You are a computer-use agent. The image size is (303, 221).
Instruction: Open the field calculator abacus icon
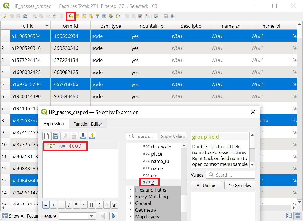click(147, 16)
